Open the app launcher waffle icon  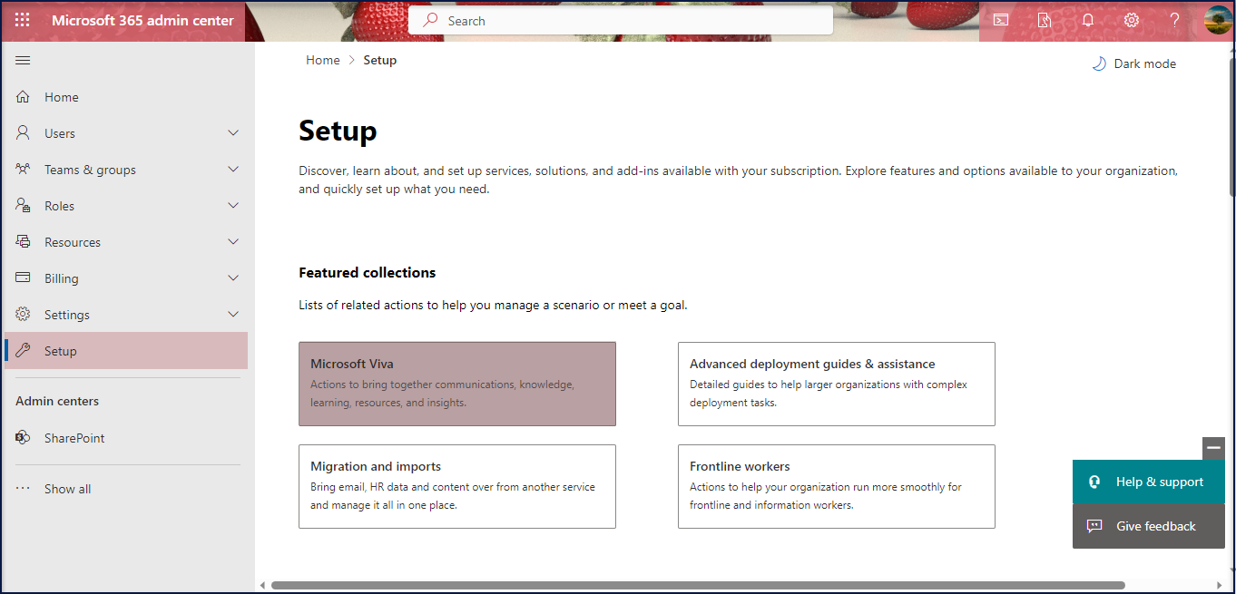[x=22, y=19]
